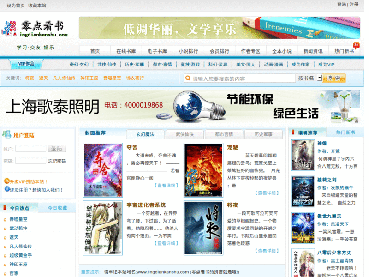
Task: Open the 动画·漫画 category
Action: click(x=274, y=65)
